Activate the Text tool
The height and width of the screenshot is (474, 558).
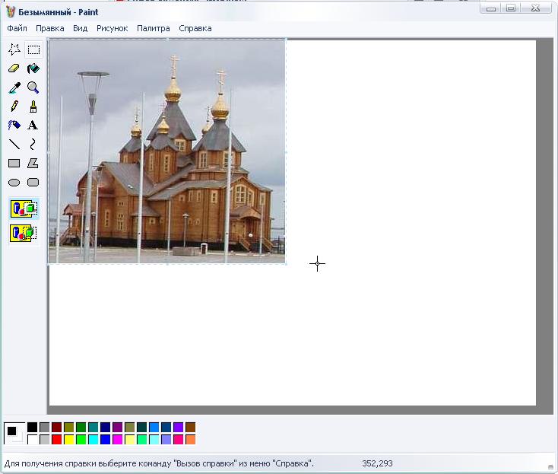click(x=33, y=125)
